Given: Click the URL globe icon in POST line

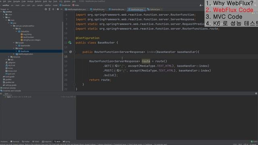Looking at the screenshot, I should click(x=118, y=70).
